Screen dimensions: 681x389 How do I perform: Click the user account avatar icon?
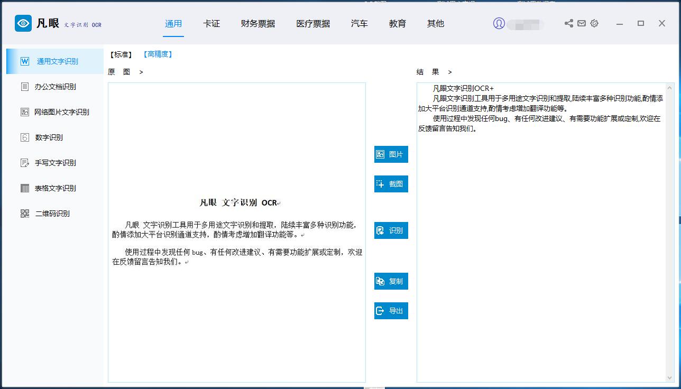tap(499, 23)
